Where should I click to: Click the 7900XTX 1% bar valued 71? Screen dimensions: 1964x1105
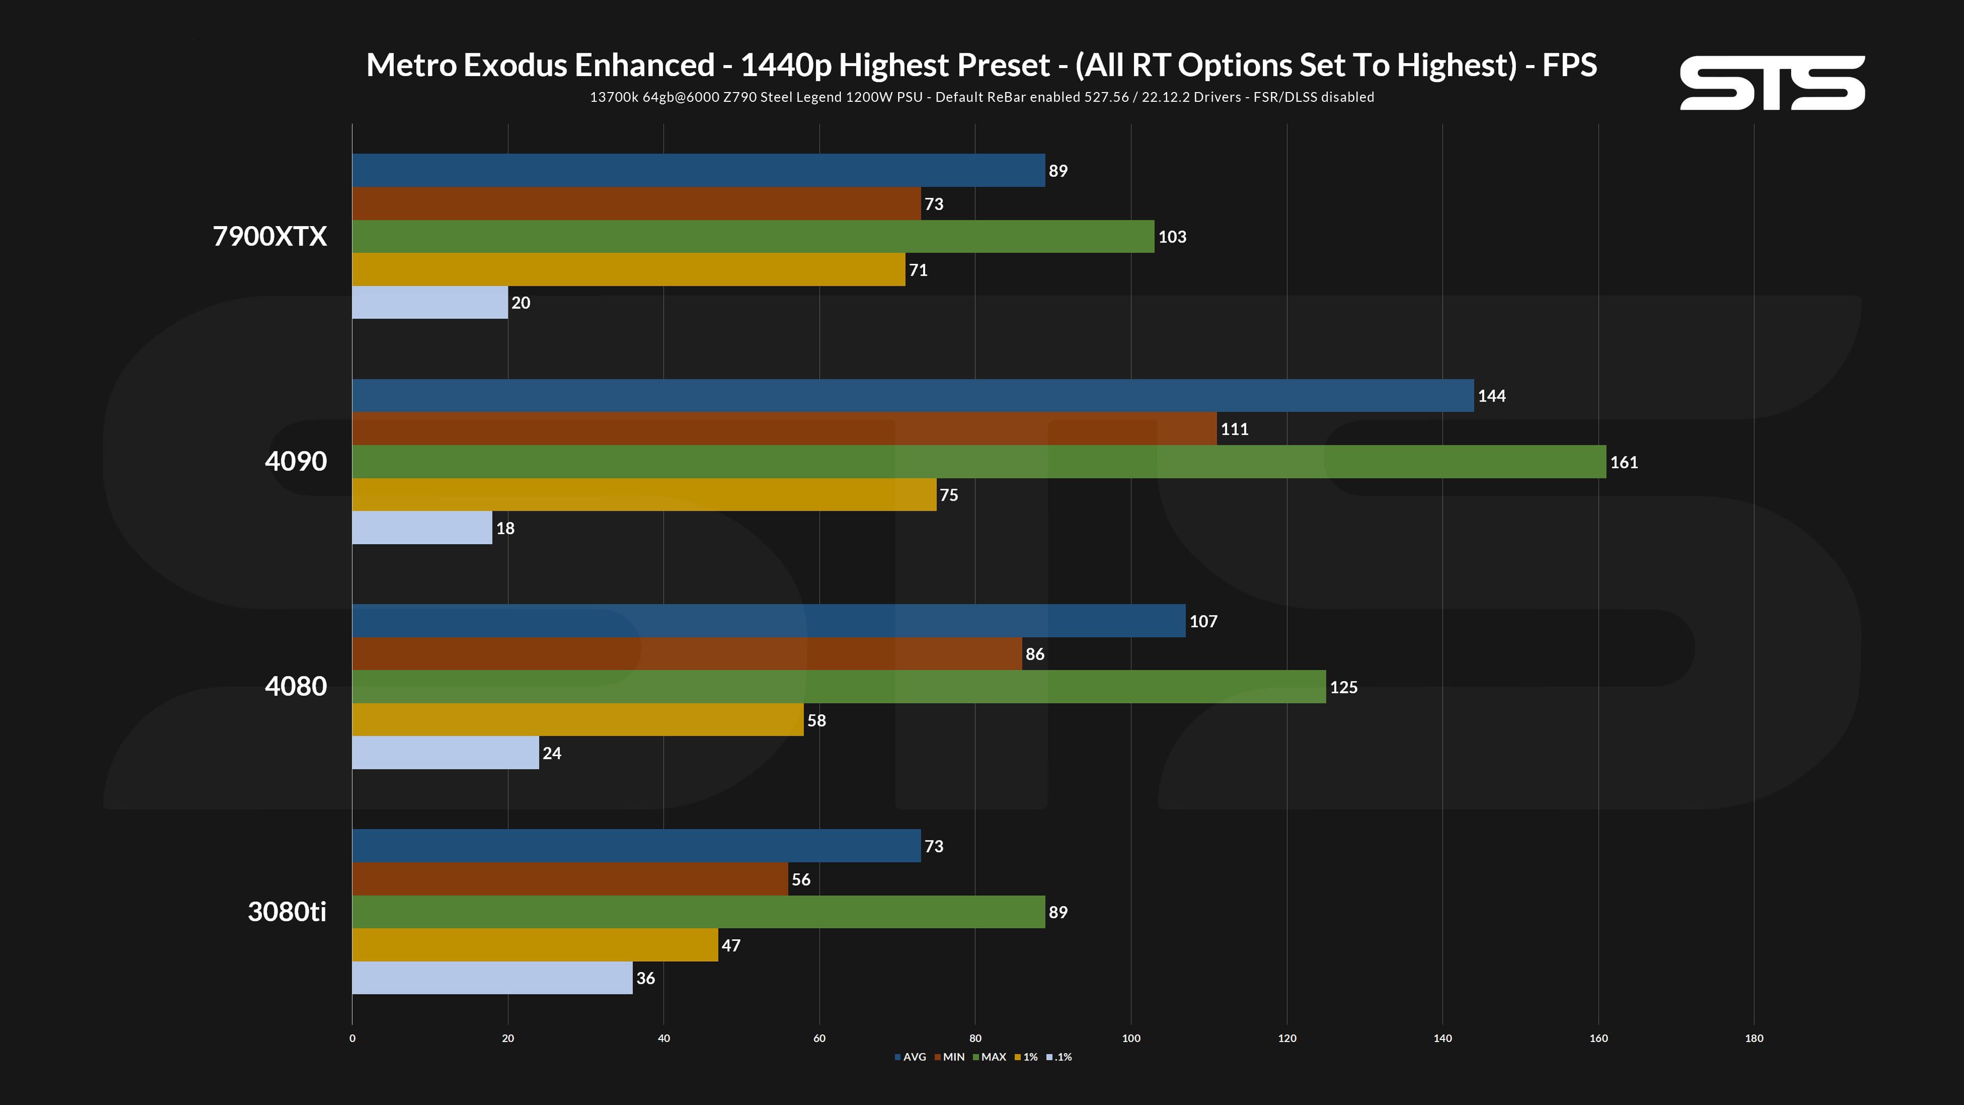click(x=629, y=269)
